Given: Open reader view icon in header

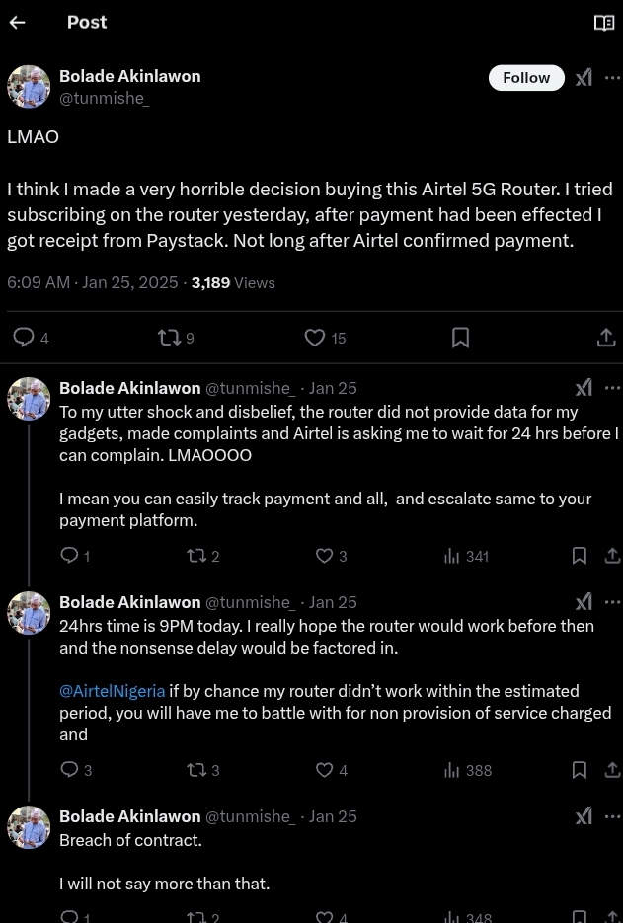Looking at the screenshot, I should (604, 23).
